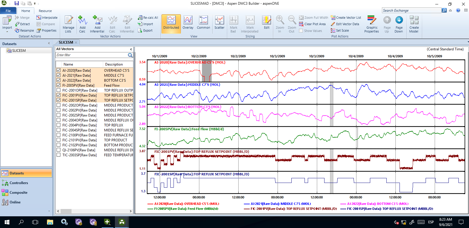This screenshot has height=228, width=469.
Task: Click the Clear Plot Area button
Action: 312,24
